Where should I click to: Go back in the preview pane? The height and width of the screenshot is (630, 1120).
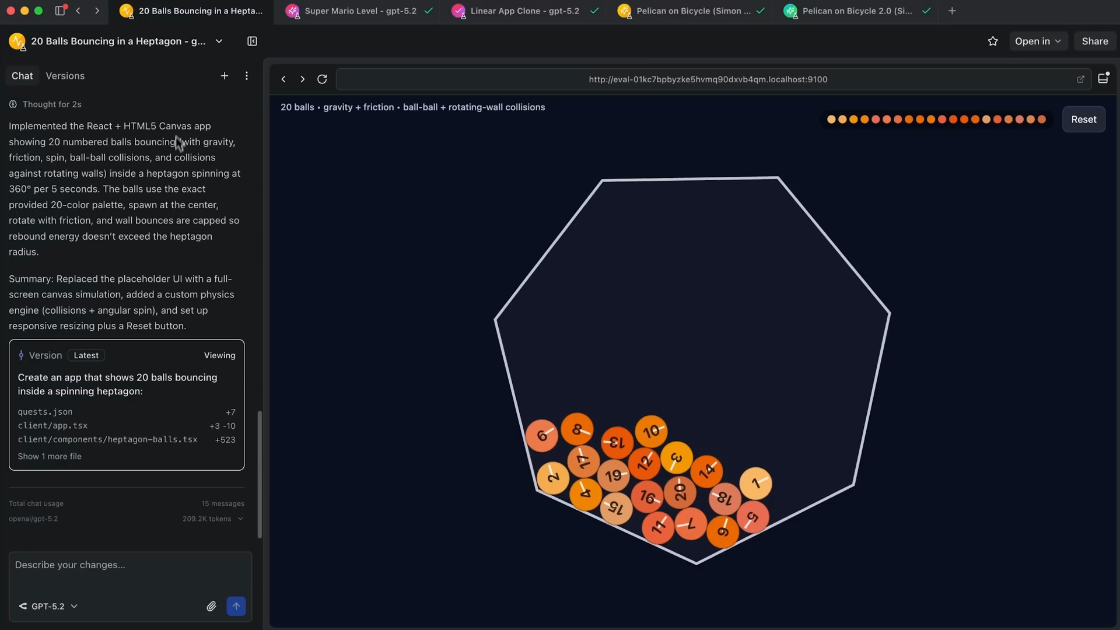pyautogui.click(x=283, y=79)
